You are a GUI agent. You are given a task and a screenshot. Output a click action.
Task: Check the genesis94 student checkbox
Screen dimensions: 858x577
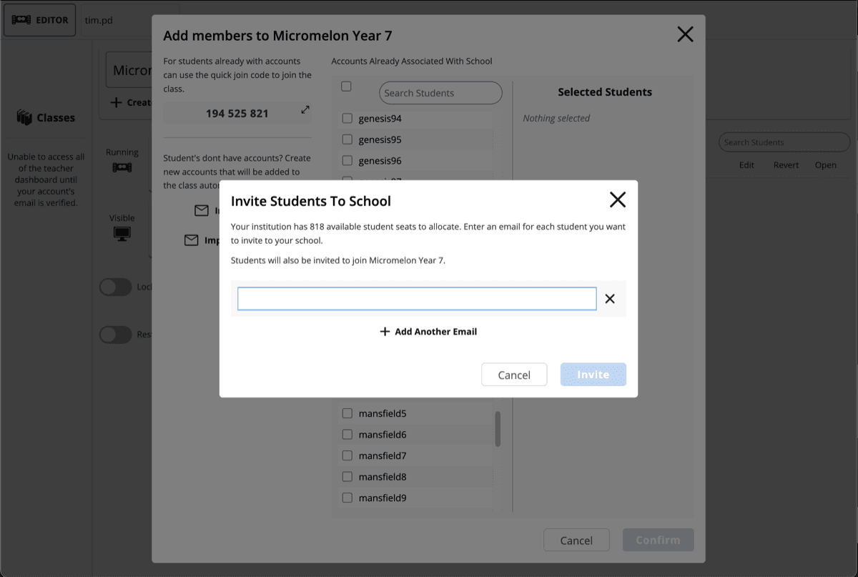347,119
